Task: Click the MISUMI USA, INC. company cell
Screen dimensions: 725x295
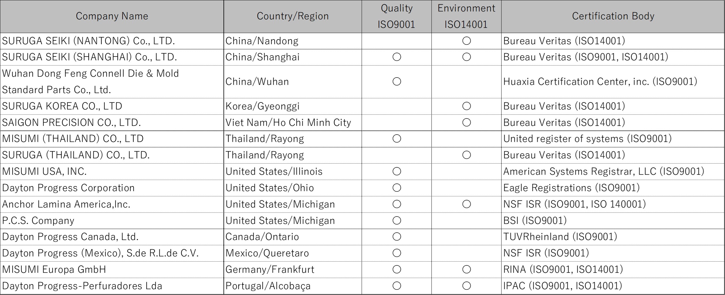Action: 112,171
